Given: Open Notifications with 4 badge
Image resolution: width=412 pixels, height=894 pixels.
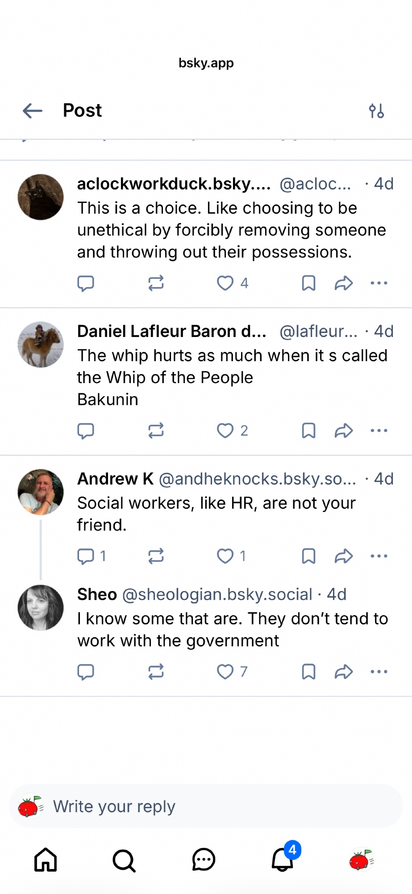Looking at the screenshot, I should pyautogui.click(x=283, y=860).
